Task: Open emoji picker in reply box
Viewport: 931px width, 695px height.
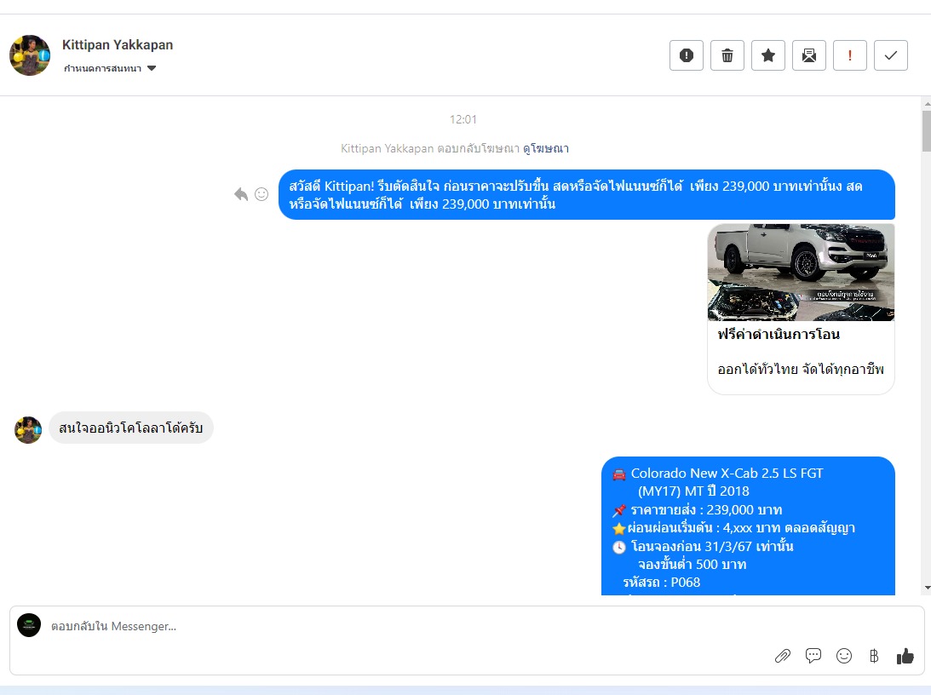Action: [x=844, y=656]
